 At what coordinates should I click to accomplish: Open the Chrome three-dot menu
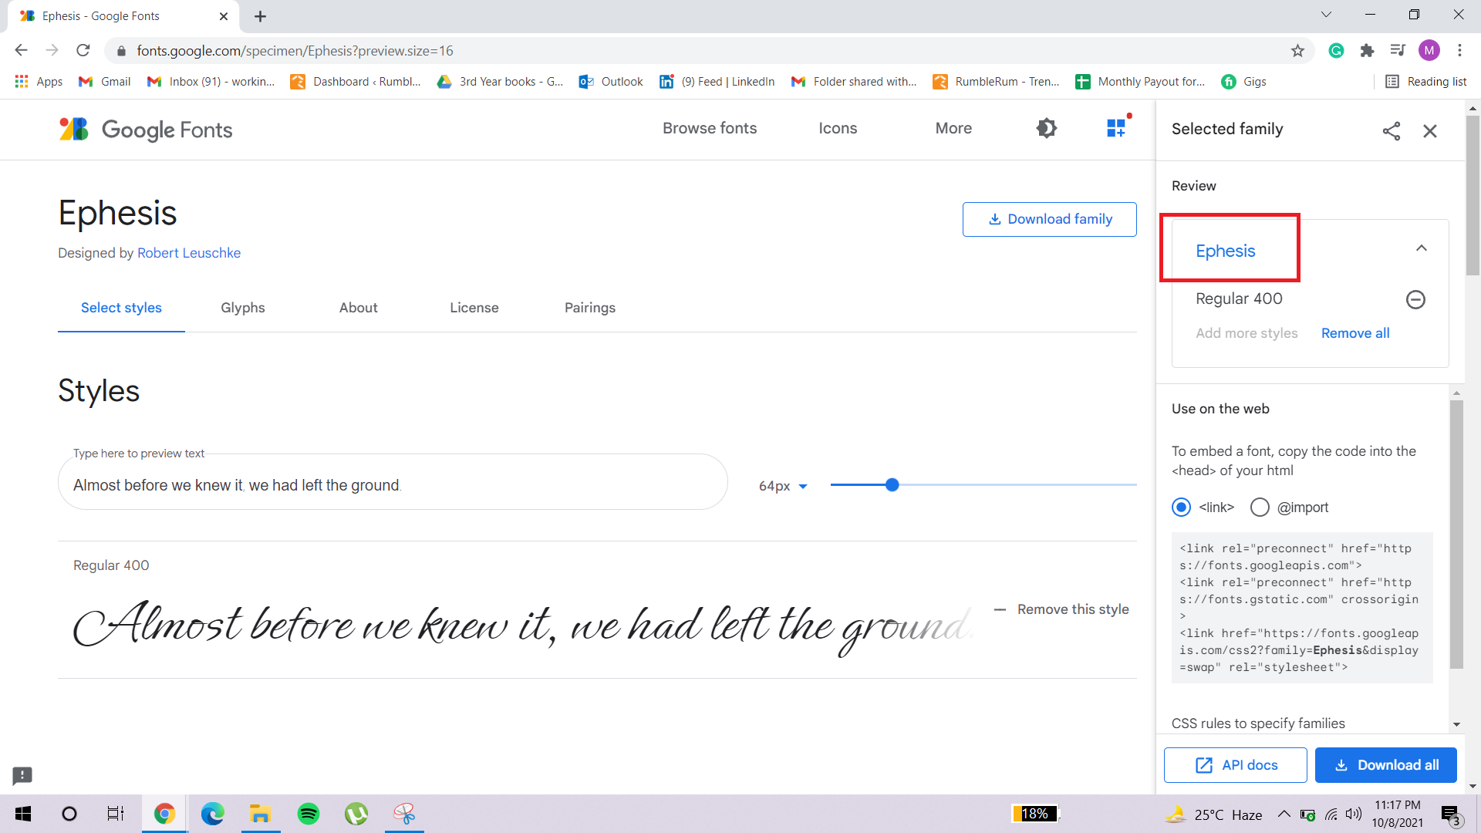(1459, 51)
